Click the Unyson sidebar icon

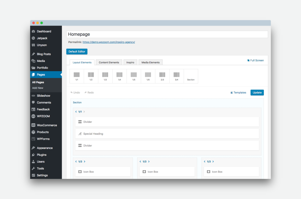[x=34, y=45]
